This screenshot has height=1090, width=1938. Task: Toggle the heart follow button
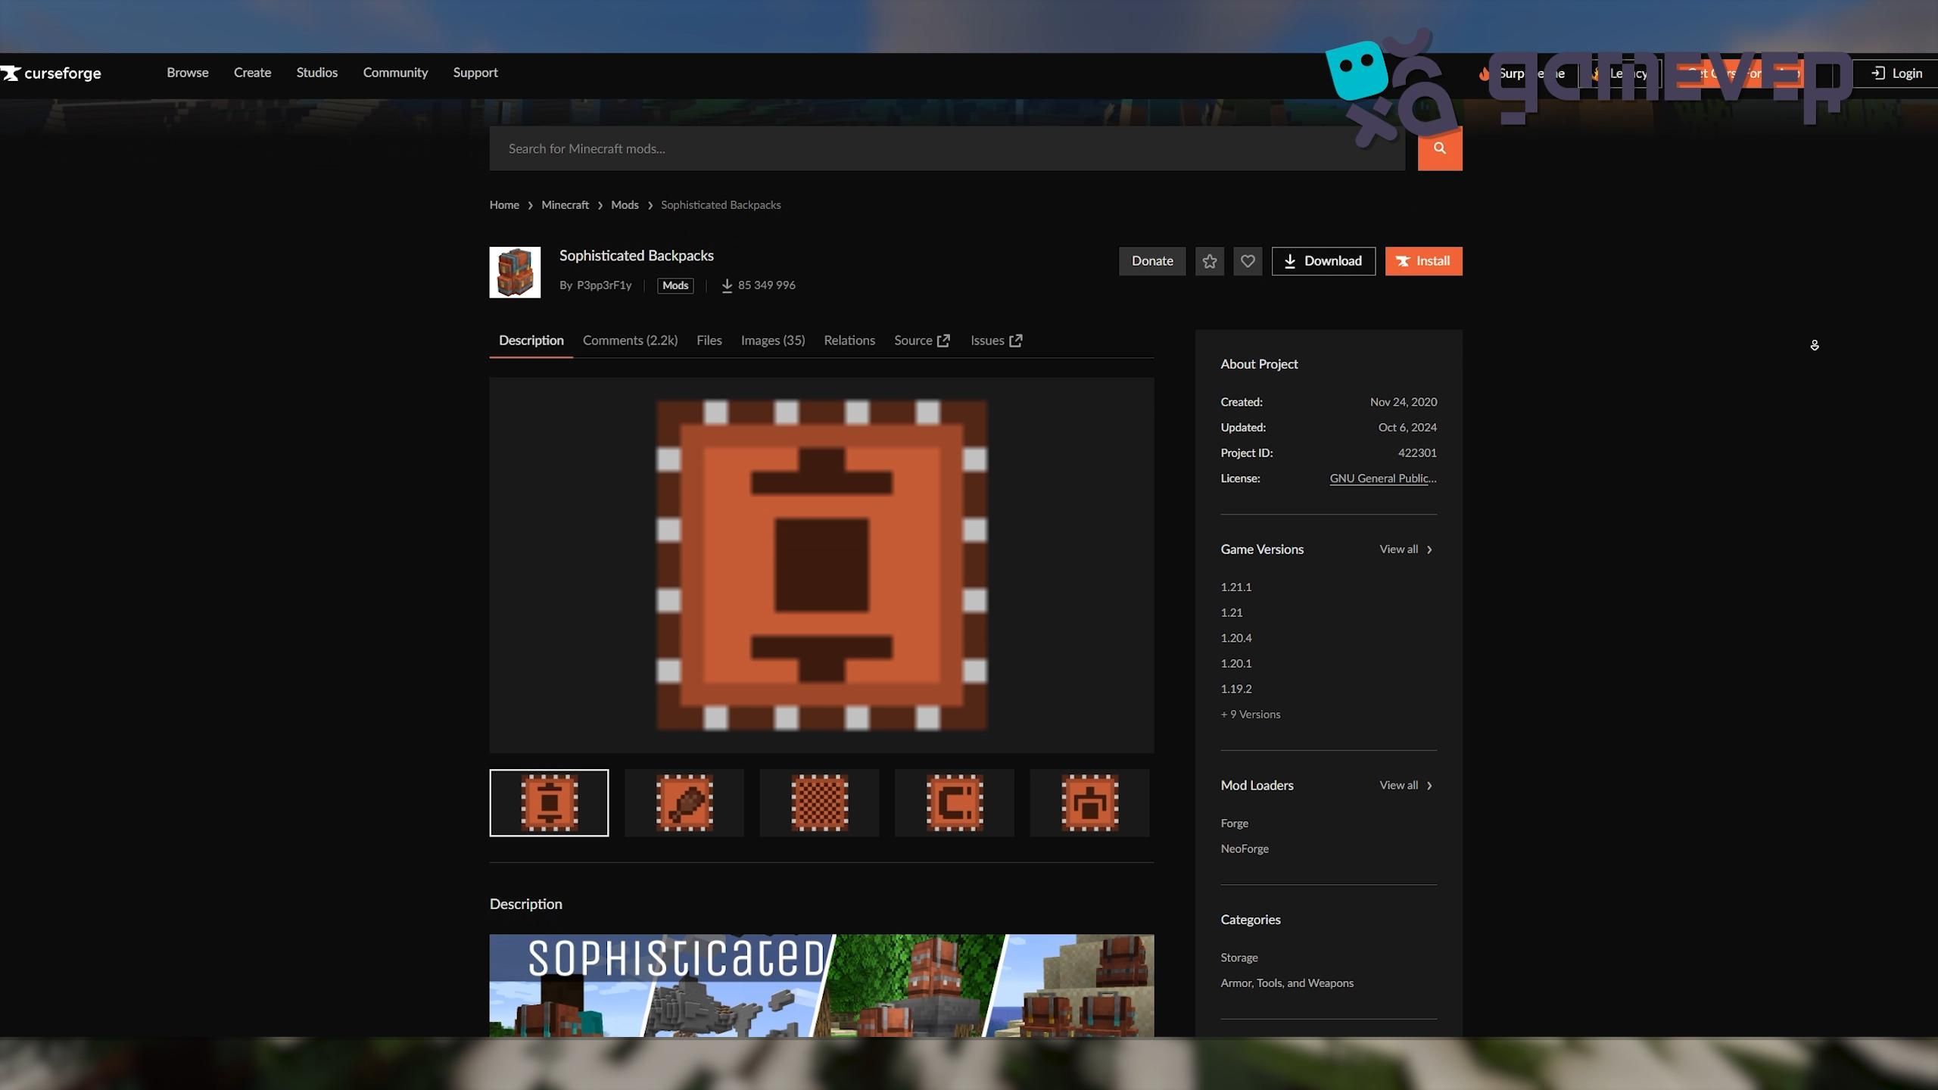(1247, 260)
